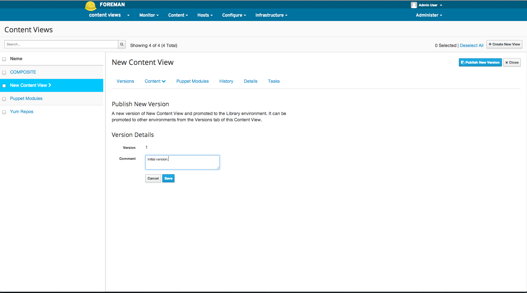Open the Administer menu
The height and width of the screenshot is (293, 527).
(x=429, y=15)
